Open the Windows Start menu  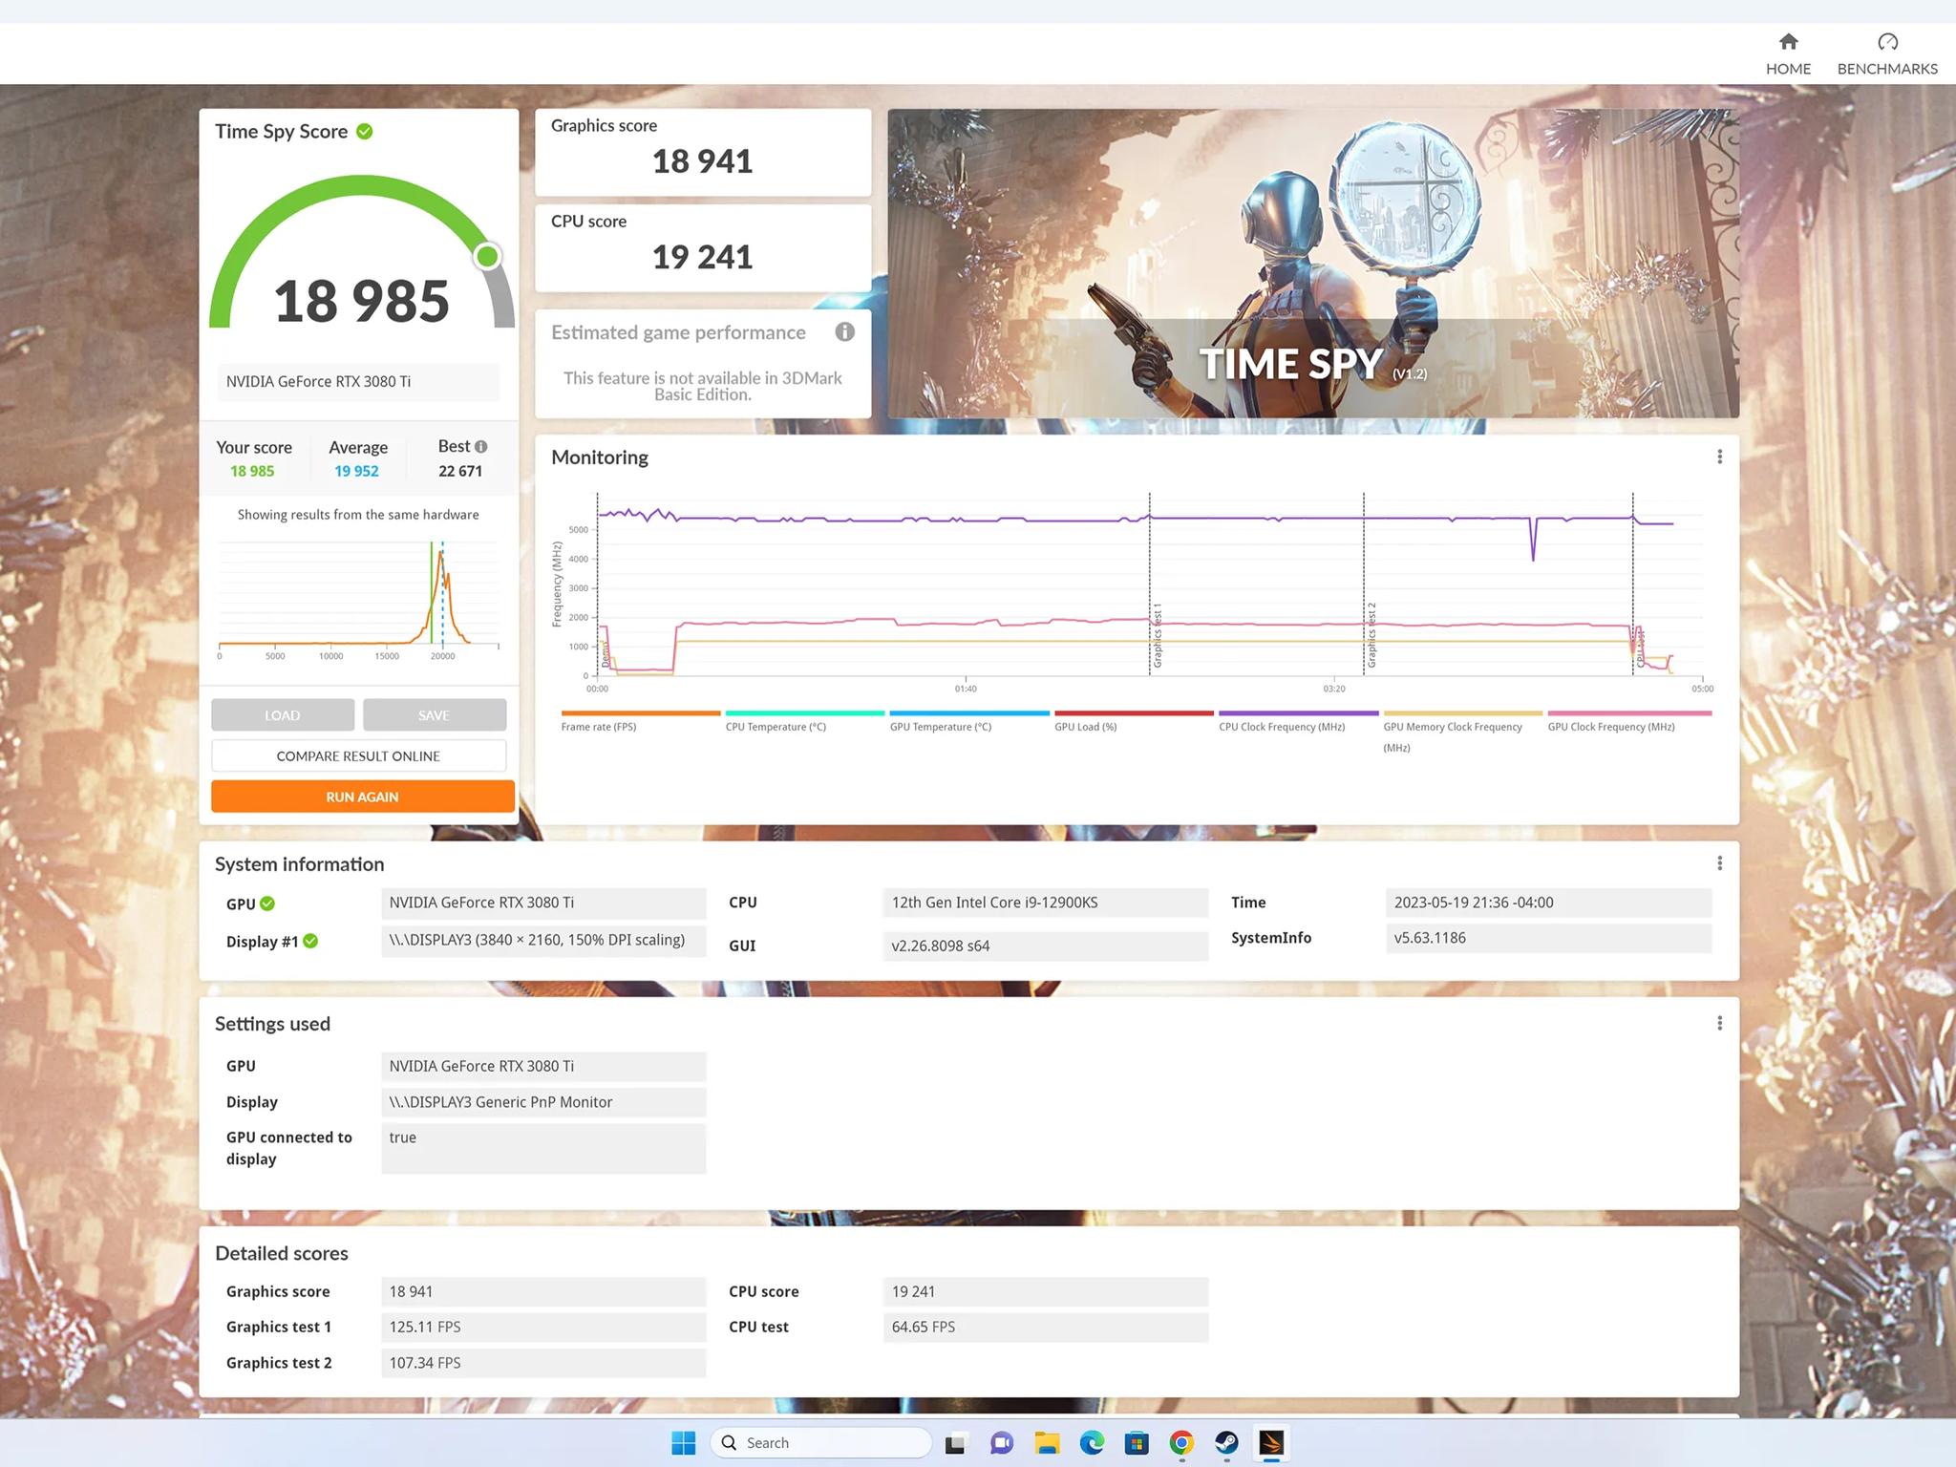[684, 1442]
